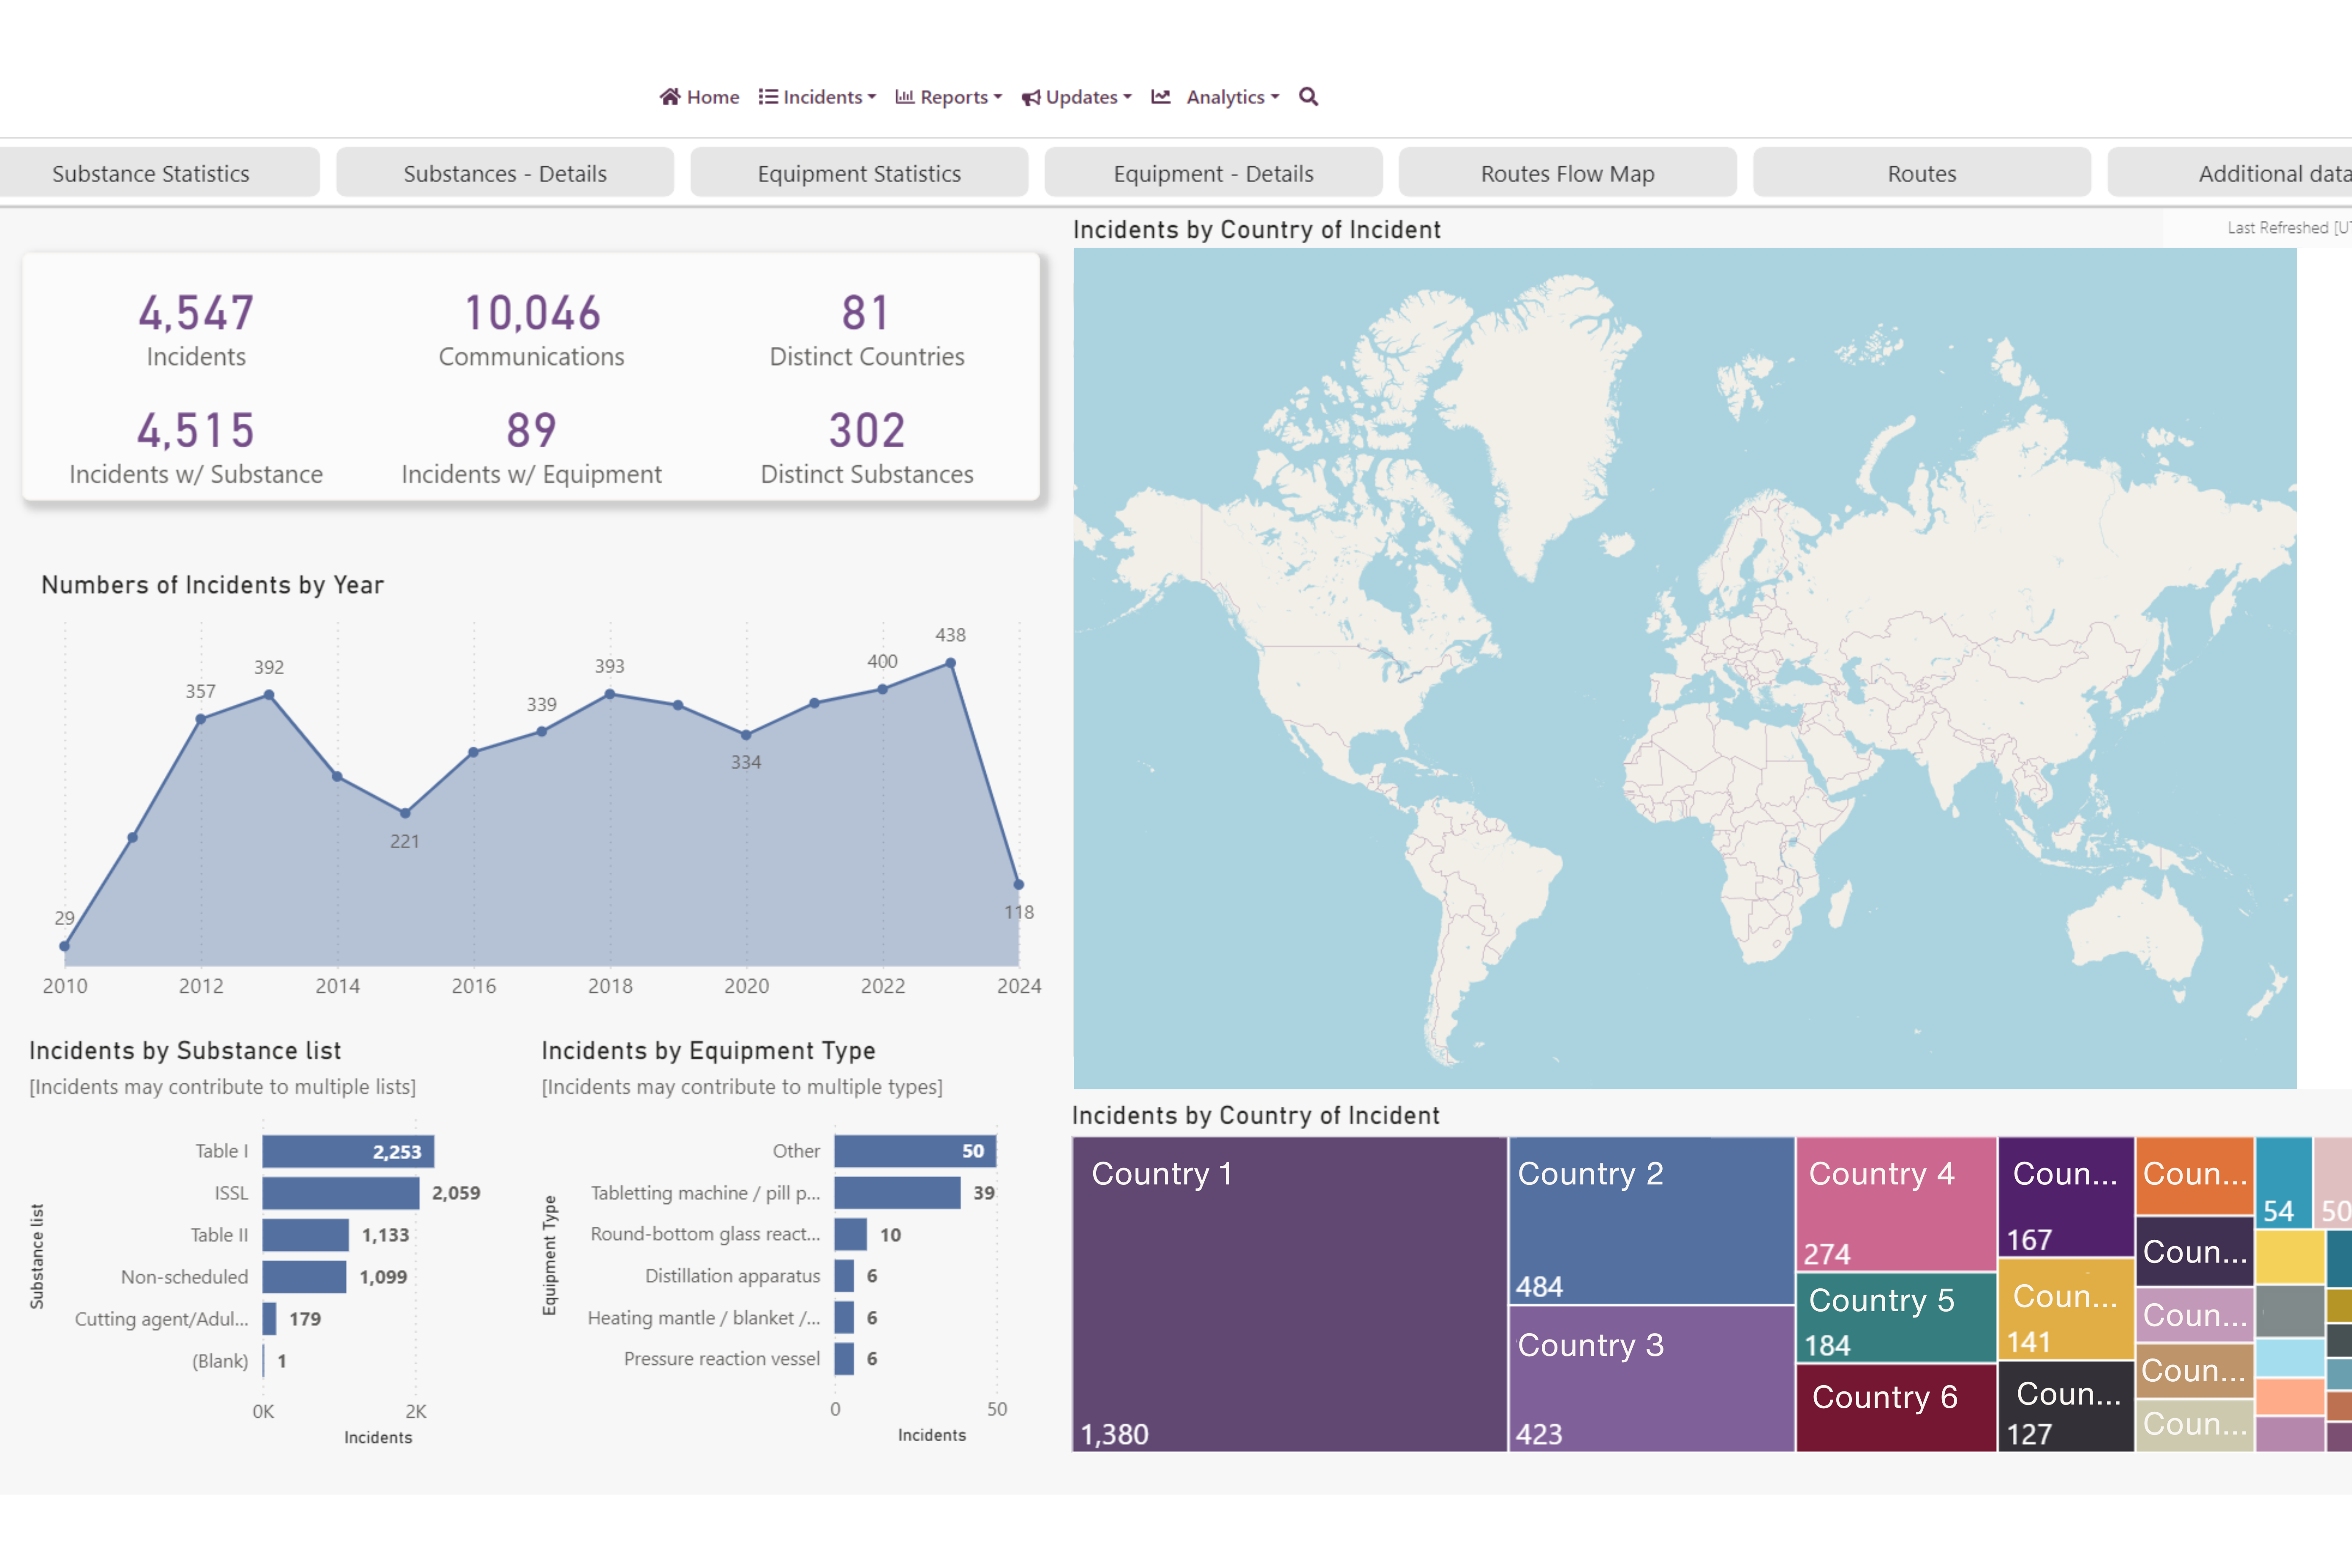The width and height of the screenshot is (2352, 1568).
Task: Click the Pressure reaction vessel bar
Action: (845, 1359)
